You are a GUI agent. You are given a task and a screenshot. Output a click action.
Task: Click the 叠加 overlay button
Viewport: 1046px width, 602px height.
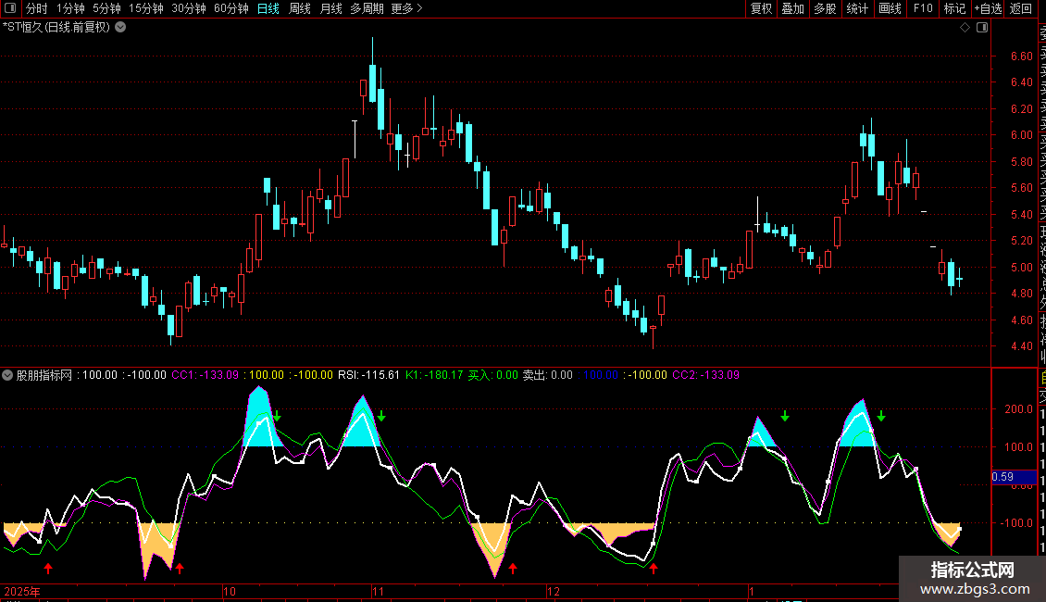(x=793, y=8)
